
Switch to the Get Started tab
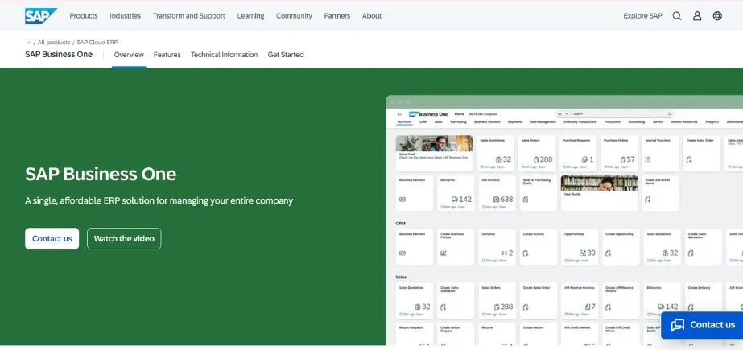pyautogui.click(x=286, y=55)
